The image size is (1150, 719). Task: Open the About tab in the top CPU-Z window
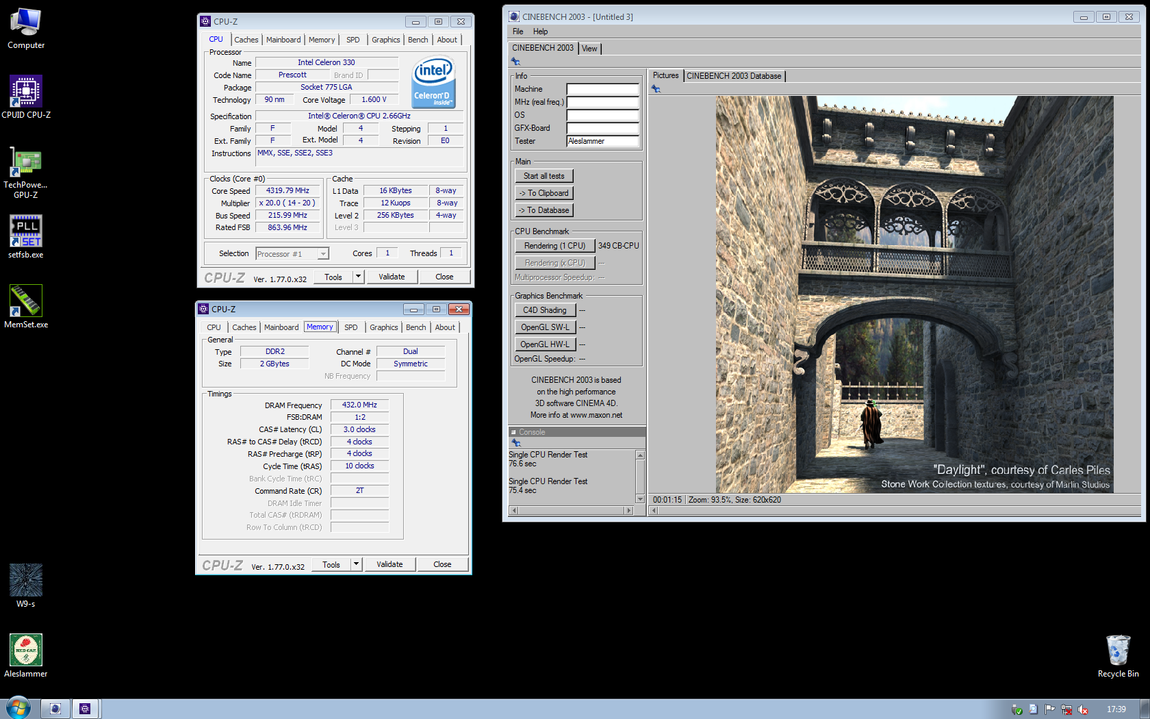click(x=447, y=40)
